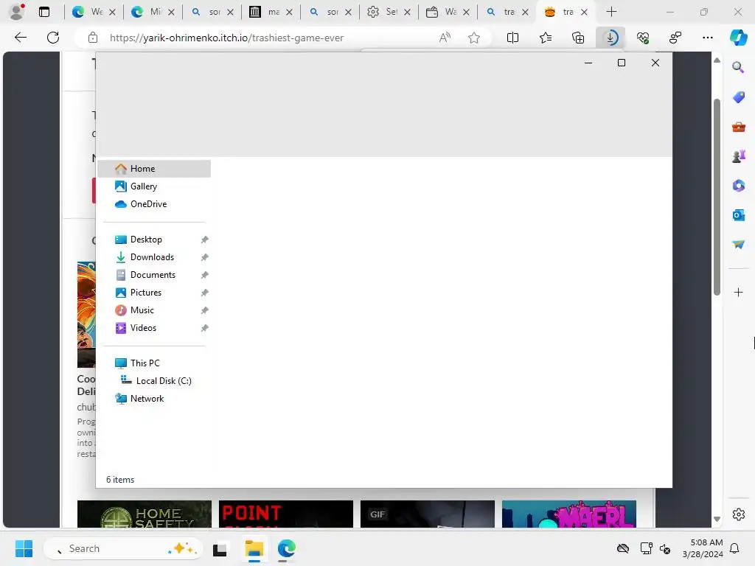755x566 pixels.
Task: Toggle Edge split screen
Action: pos(513,38)
